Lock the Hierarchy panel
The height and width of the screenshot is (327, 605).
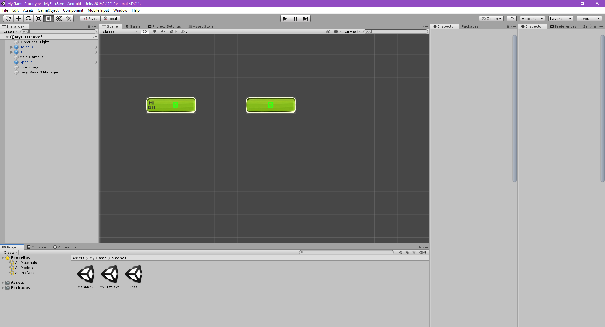(89, 26)
